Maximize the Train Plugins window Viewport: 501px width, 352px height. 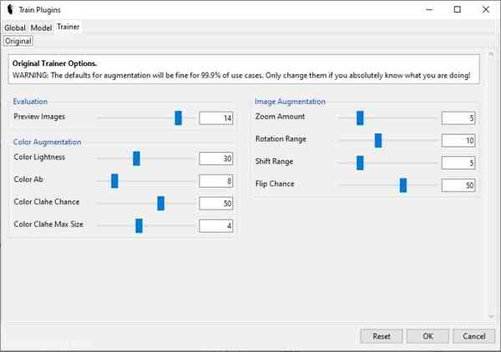point(458,9)
